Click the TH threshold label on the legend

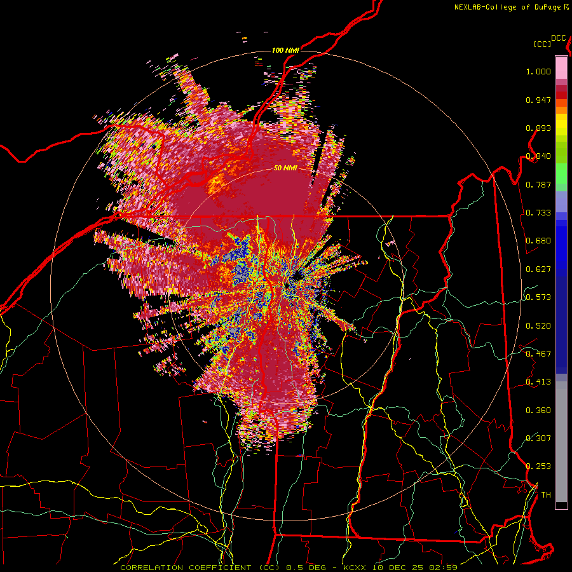click(x=546, y=495)
